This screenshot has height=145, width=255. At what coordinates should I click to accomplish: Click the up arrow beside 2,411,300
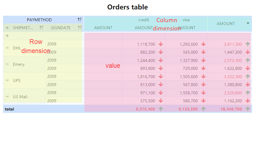point(248,44)
